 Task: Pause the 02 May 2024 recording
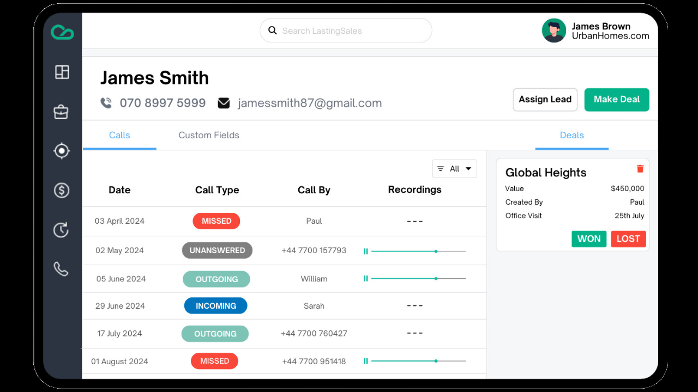pos(366,251)
